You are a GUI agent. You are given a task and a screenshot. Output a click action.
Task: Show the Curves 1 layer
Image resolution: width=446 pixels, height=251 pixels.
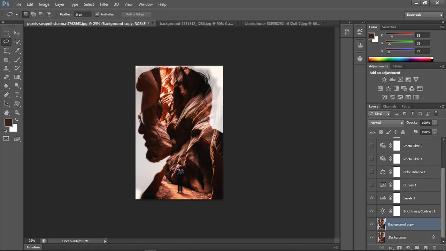click(371, 185)
